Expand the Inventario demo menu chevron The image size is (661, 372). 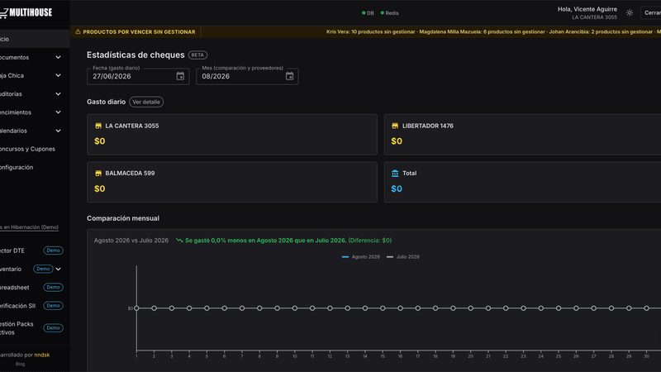click(x=58, y=269)
